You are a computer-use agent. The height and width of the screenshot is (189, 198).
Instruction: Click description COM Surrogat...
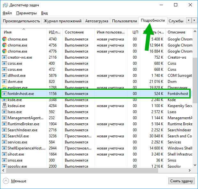180,76
